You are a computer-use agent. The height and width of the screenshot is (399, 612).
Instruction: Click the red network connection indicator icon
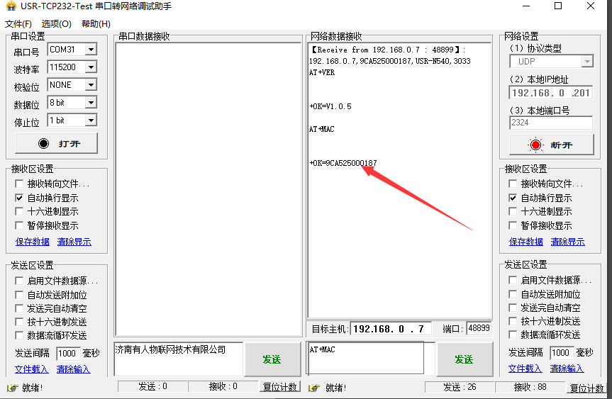535,145
